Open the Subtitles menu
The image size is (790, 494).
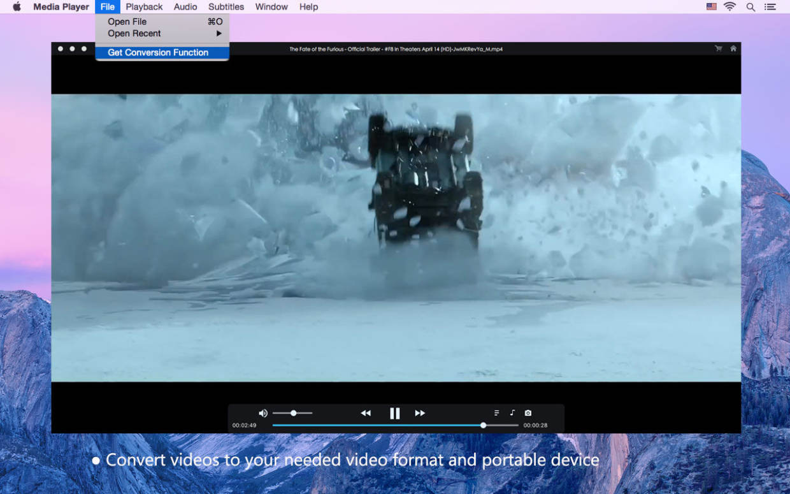[226, 7]
